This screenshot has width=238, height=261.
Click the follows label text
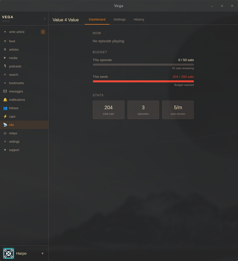pos(13,108)
